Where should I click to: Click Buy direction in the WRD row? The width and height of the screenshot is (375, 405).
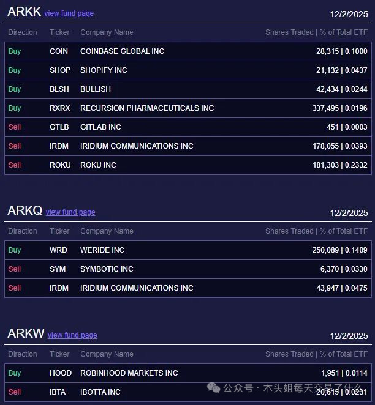tap(15, 250)
